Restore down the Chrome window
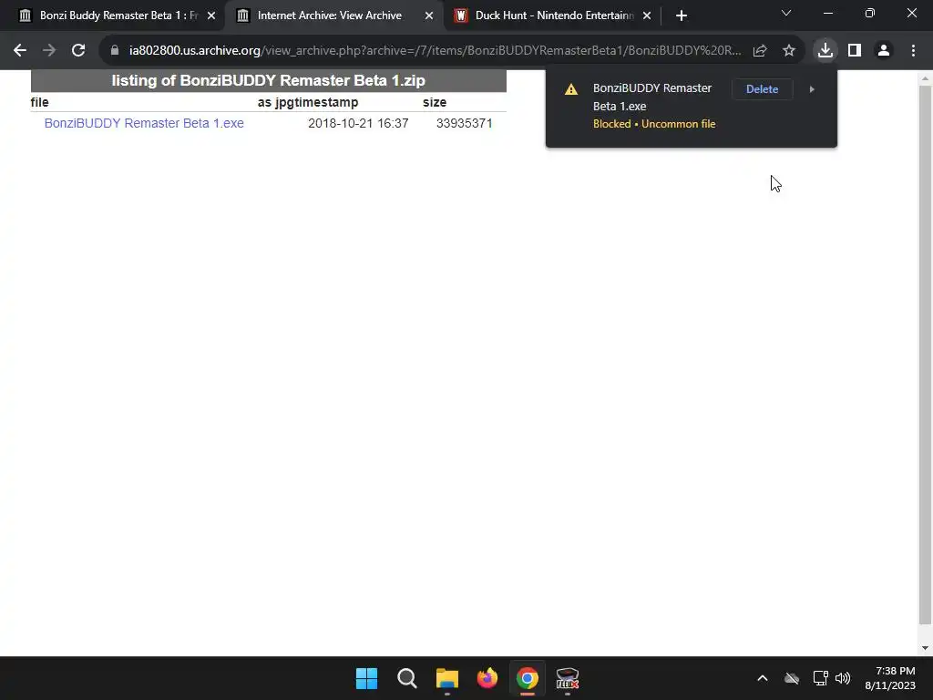The width and height of the screenshot is (933, 700). [x=870, y=13]
